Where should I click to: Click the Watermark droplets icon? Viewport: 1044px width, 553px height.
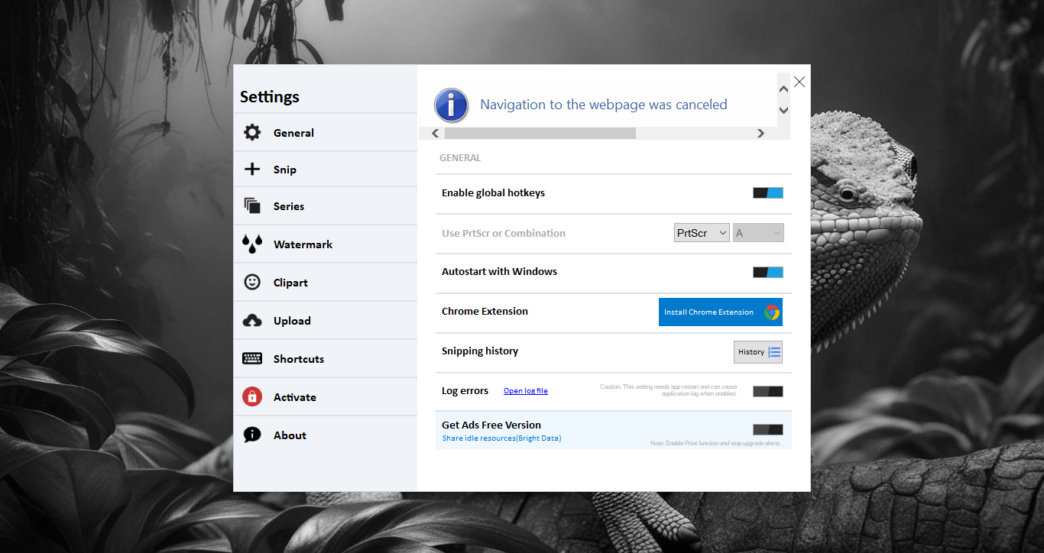(x=252, y=244)
